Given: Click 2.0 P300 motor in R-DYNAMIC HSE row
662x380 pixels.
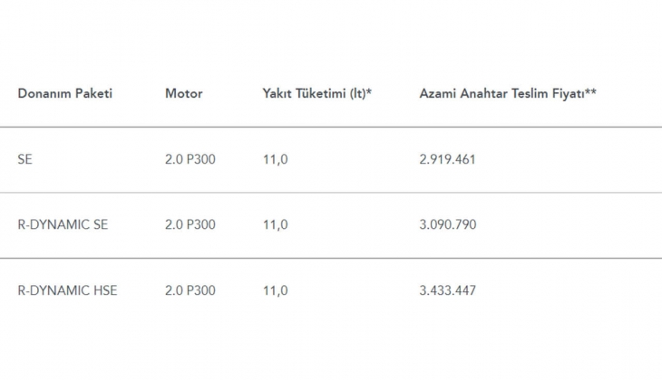Looking at the screenshot, I should (x=190, y=290).
